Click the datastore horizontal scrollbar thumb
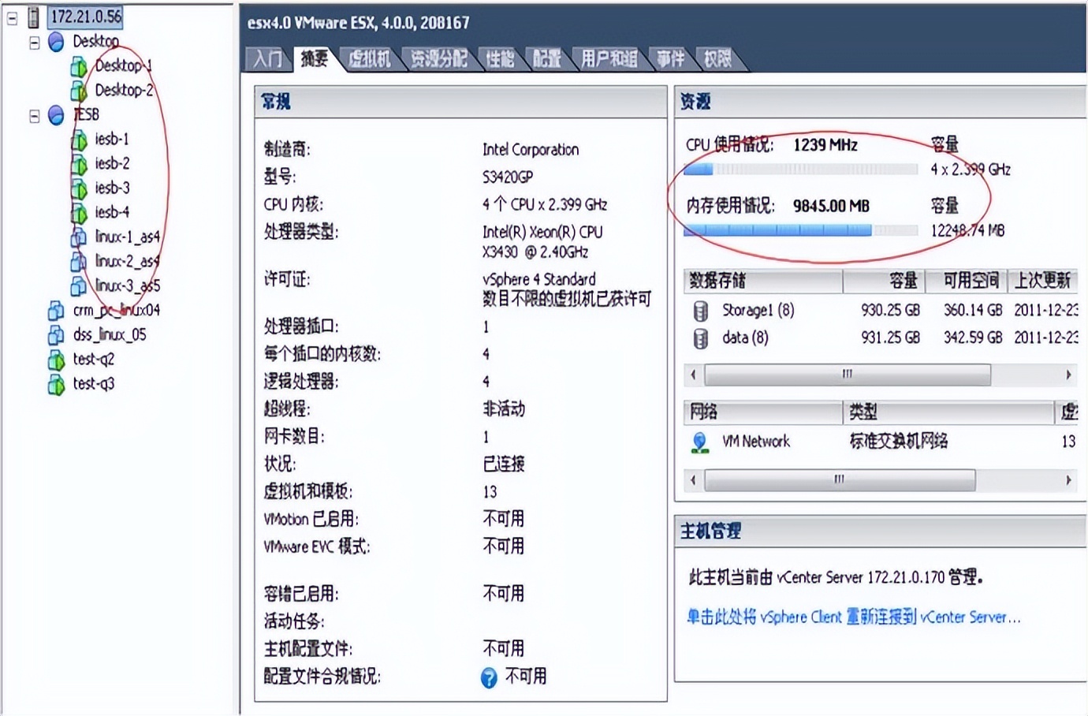 pos(847,375)
